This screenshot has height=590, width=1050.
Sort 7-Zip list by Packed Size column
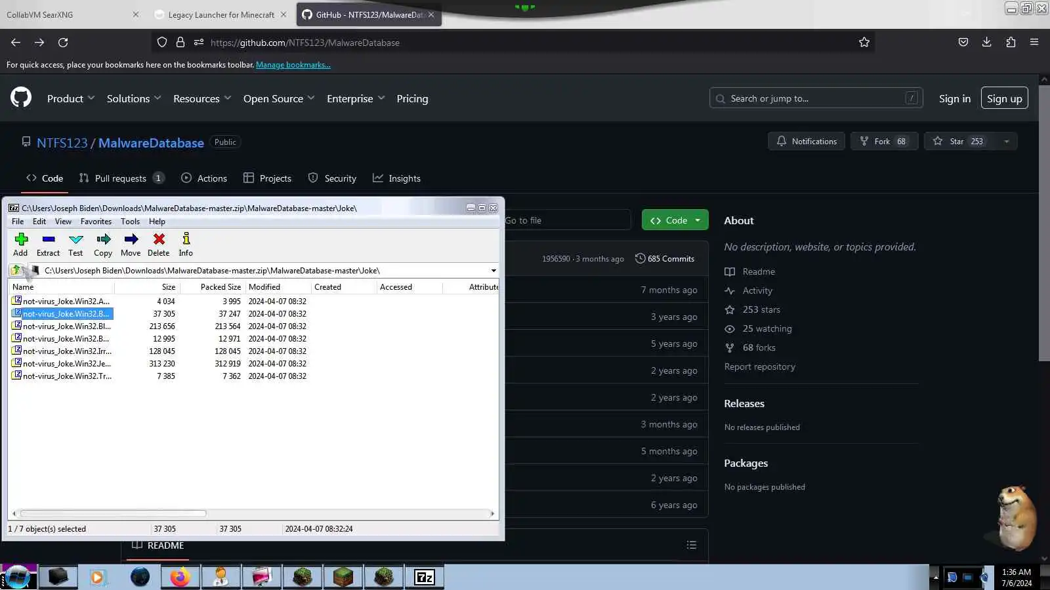click(x=212, y=287)
